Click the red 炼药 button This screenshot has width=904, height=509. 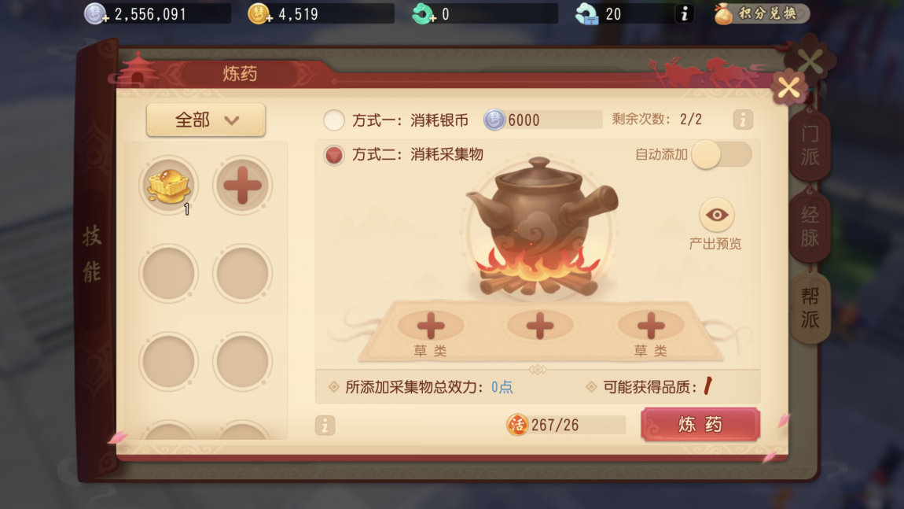[x=700, y=425]
